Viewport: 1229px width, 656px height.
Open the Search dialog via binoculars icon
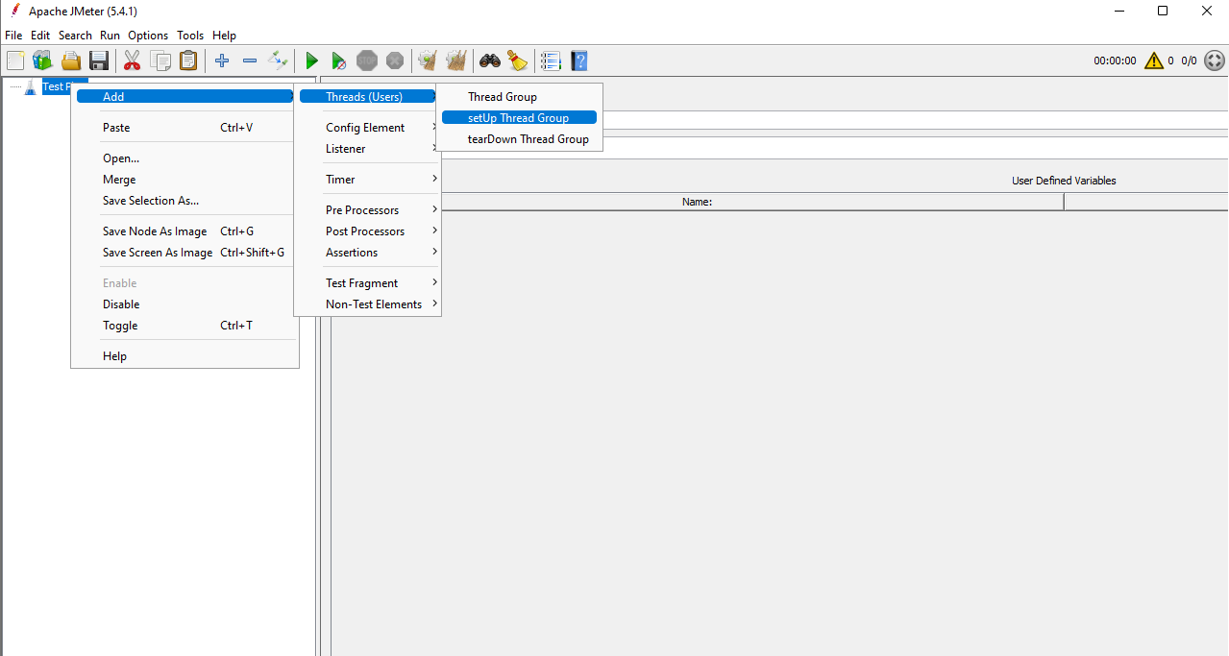[490, 60]
